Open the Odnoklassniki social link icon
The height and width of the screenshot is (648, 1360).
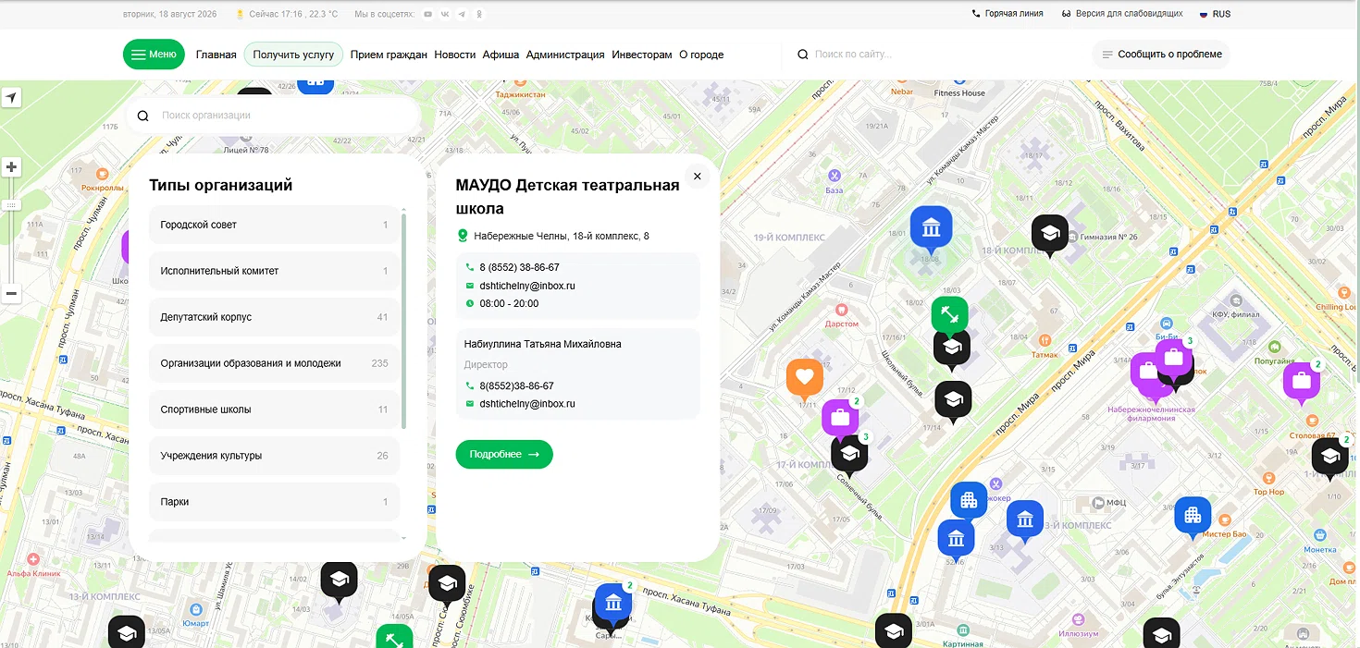click(x=479, y=14)
